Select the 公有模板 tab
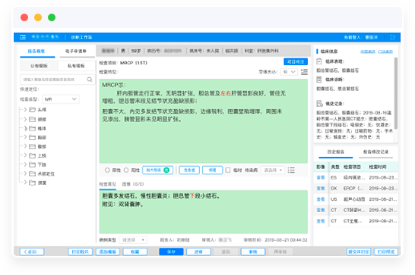 pyautogui.click(x=39, y=66)
